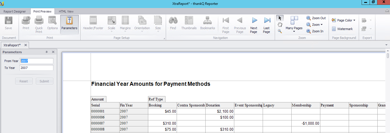The height and width of the screenshot is (133, 390).
Task: Open Many Pages dropdown
Action: [x=294, y=25]
